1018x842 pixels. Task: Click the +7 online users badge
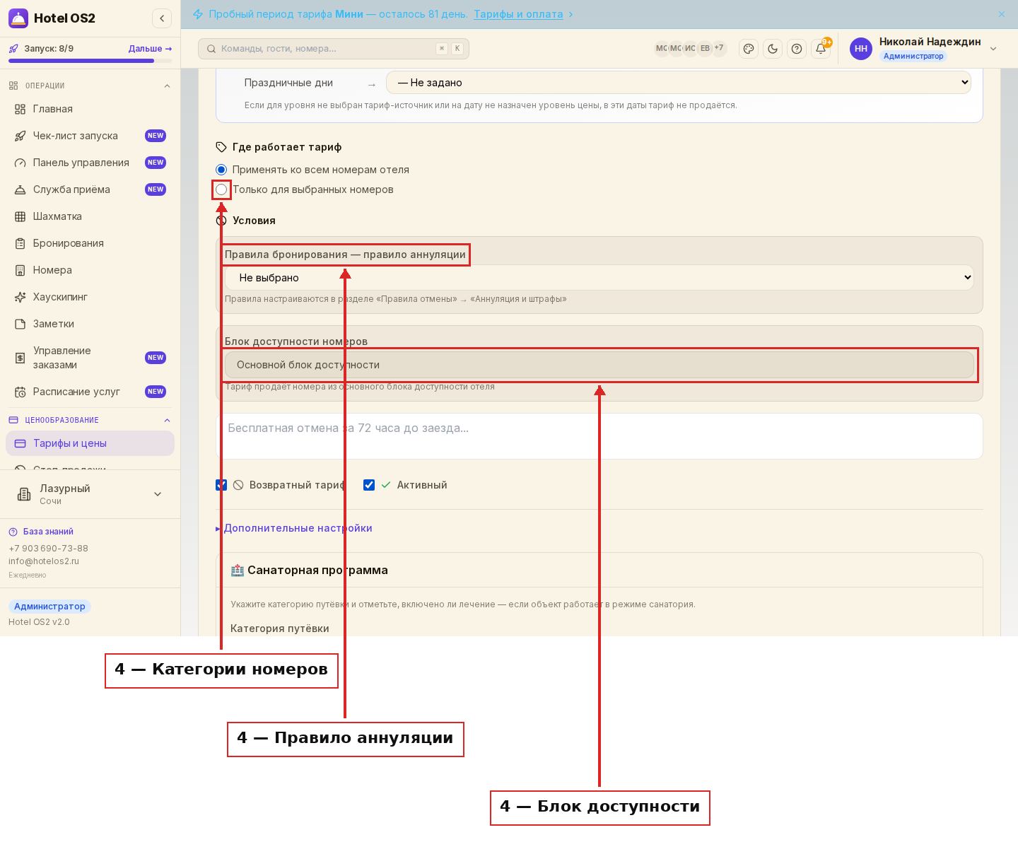click(x=719, y=49)
